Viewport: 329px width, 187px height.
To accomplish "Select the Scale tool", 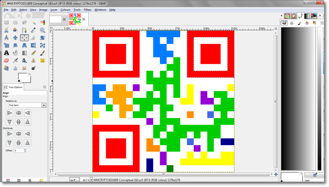I will coord(6,45).
